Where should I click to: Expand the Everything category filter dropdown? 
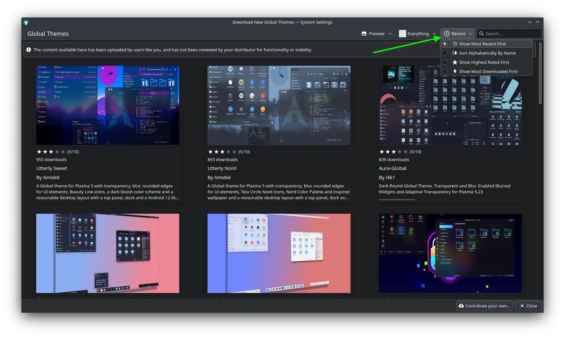(417, 34)
